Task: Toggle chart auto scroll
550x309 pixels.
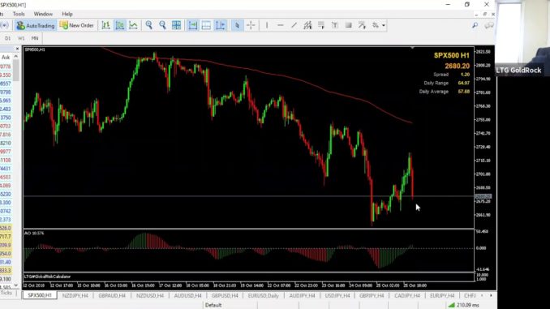Action: tap(192, 25)
